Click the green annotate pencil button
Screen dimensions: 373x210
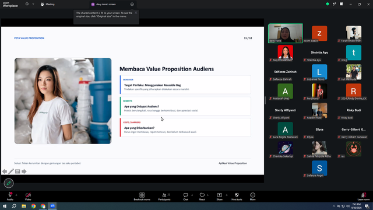pos(9,183)
